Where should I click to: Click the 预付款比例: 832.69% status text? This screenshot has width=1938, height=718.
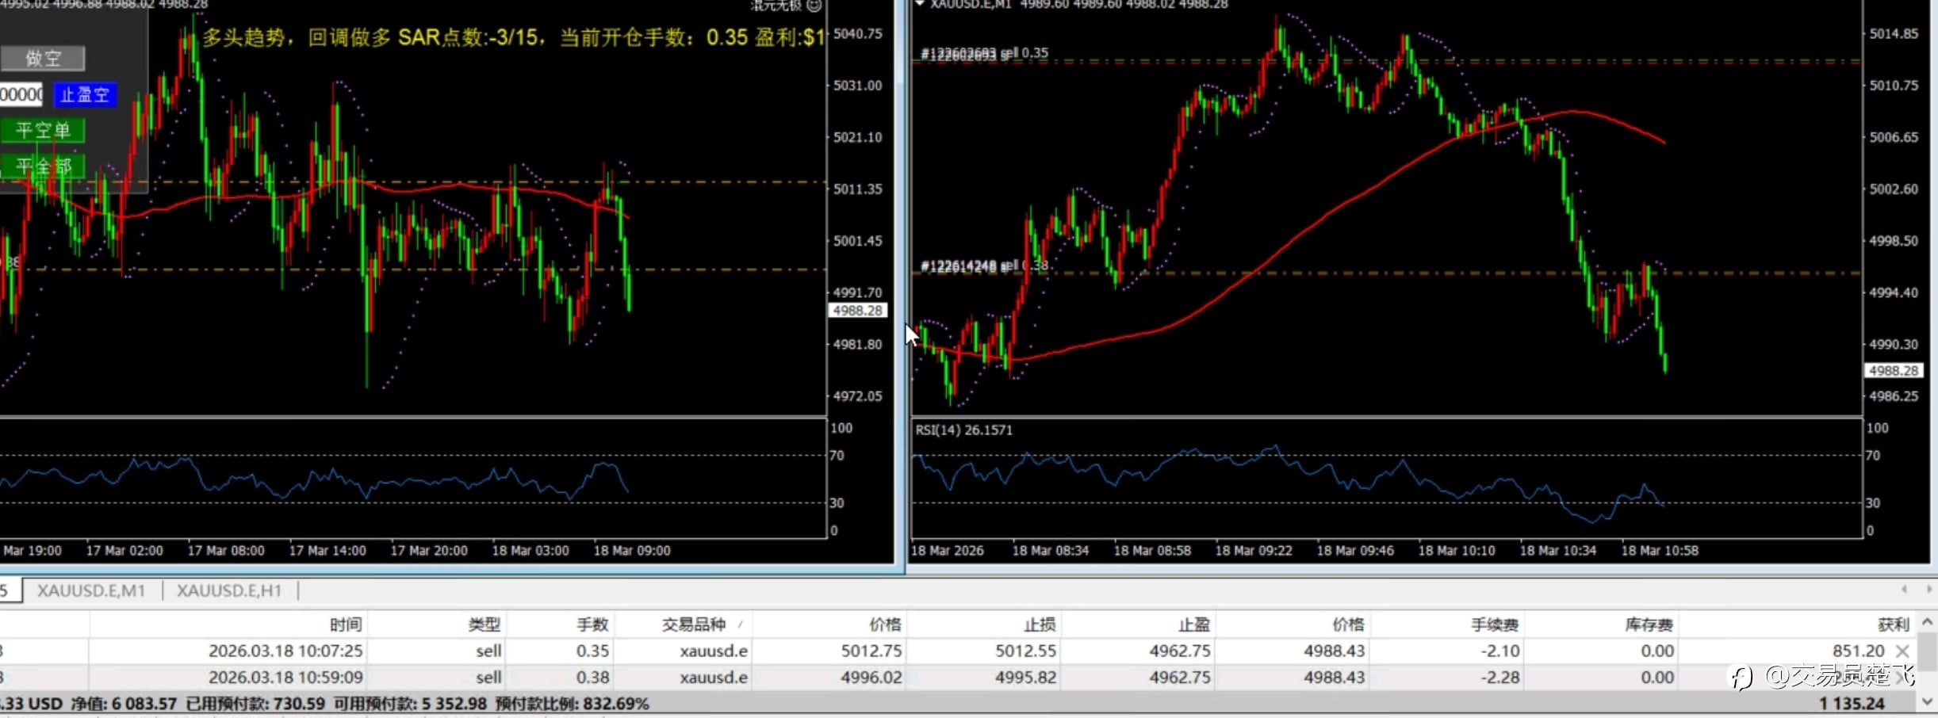click(x=572, y=703)
